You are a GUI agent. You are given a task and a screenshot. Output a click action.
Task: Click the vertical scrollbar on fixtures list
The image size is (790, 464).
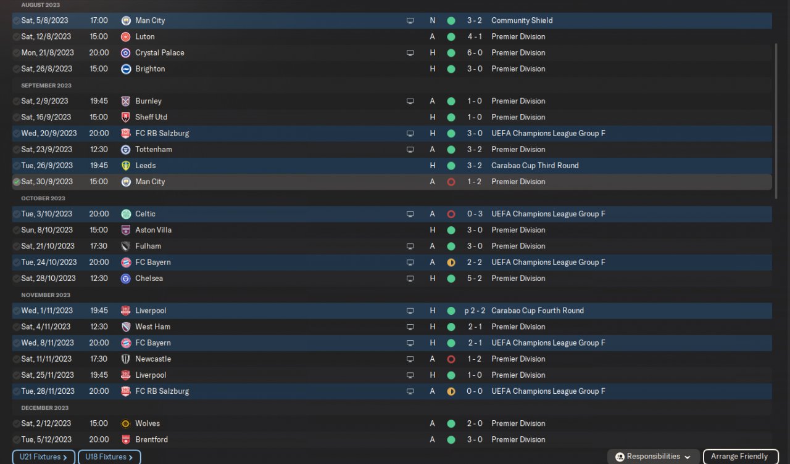(x=776, y=120)
